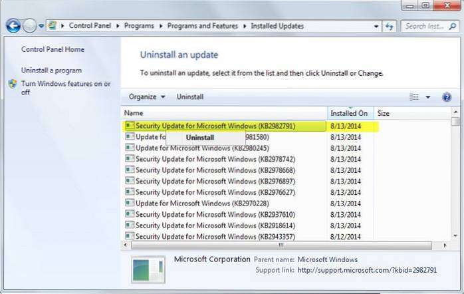The image size is (464, 294).
Task: Click the Forward navigation arrow button
Action: click(x=29, y=27)
